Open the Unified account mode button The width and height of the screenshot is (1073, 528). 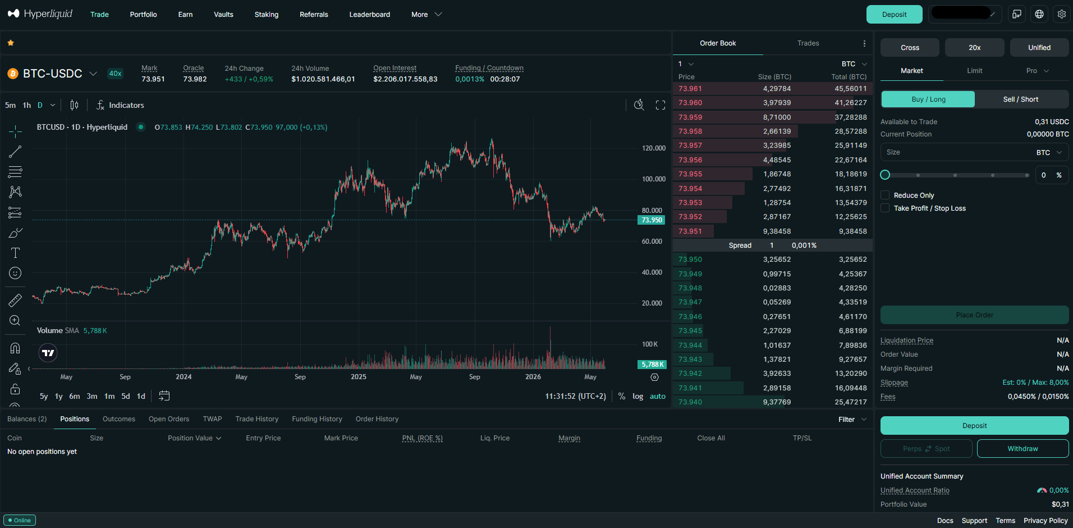(x=1039, y=48)
